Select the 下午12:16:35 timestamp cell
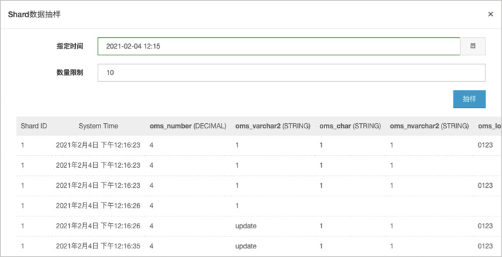The width and height of the screenshot is (502, 257). pyautogui.click(x=98, y=246)
